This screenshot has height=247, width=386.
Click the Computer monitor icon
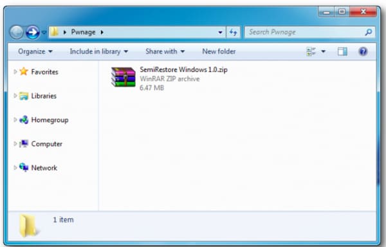point(24,143)
